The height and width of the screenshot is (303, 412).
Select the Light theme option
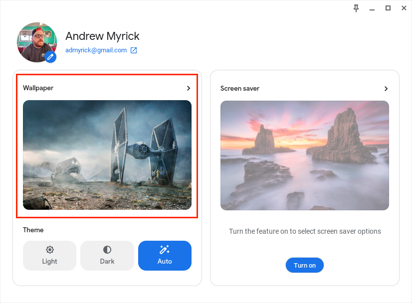[x=49, y=255]
